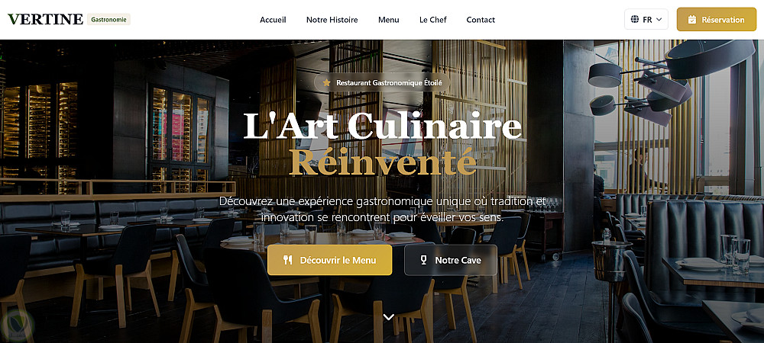Screen dimensions: 764x343
Task: Go to the Accueil page
Action: coord(273,20)
